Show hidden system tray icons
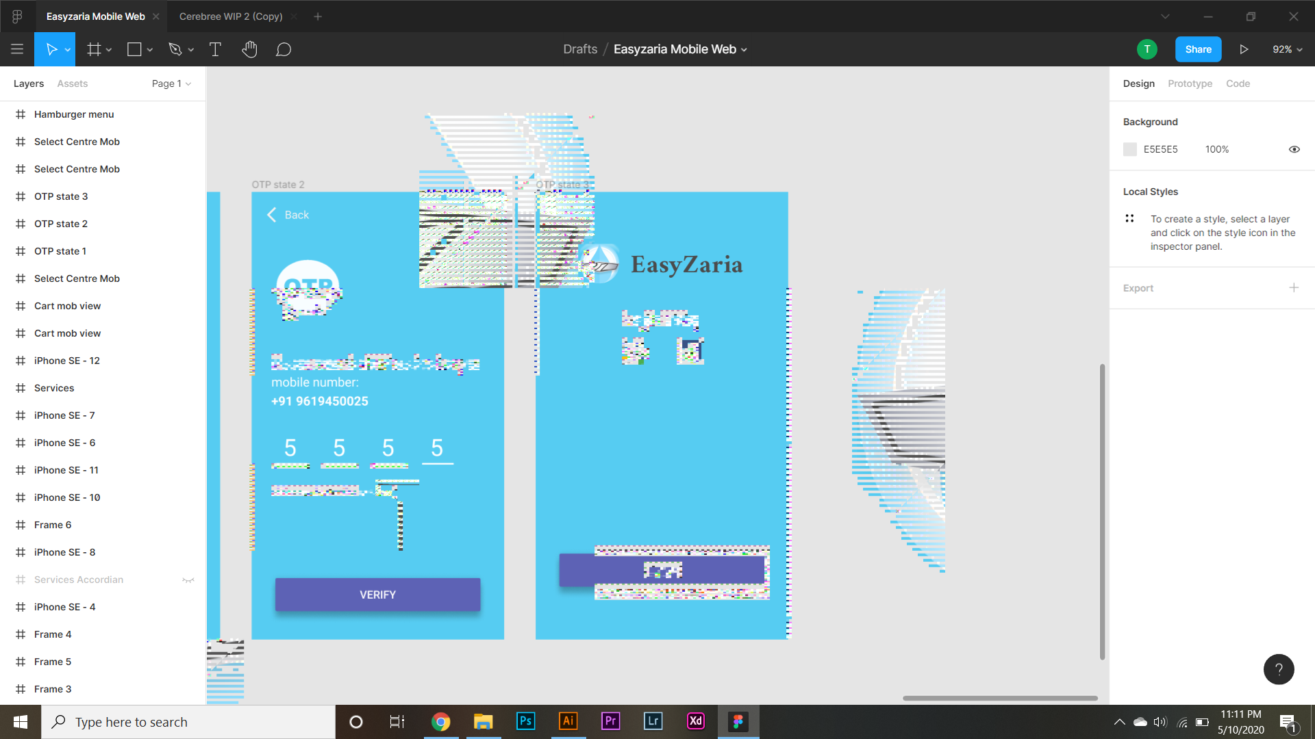This screenshot has width=1315, height=739. [1119, 721]
